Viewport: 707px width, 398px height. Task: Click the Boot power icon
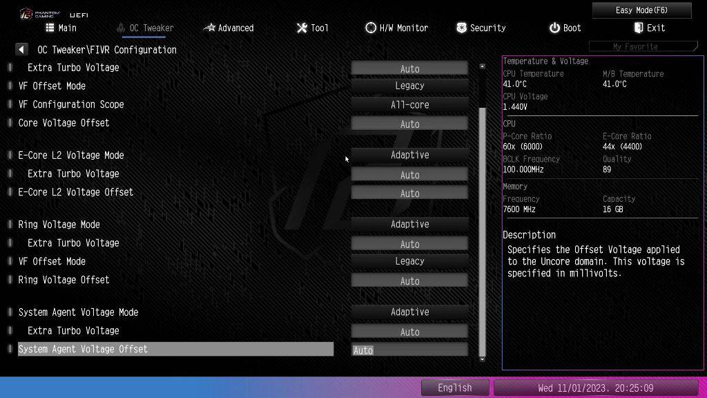point(554,28)
